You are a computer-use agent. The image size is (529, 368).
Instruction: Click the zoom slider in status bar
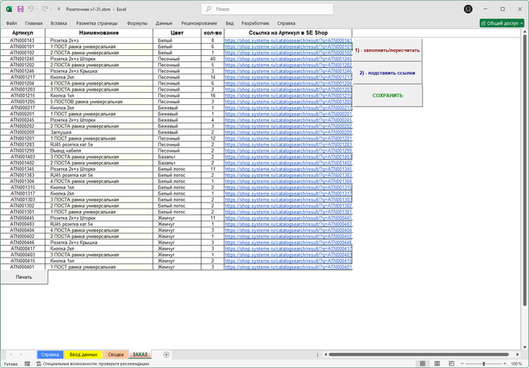pyautogui.click(x=484, y=363)
